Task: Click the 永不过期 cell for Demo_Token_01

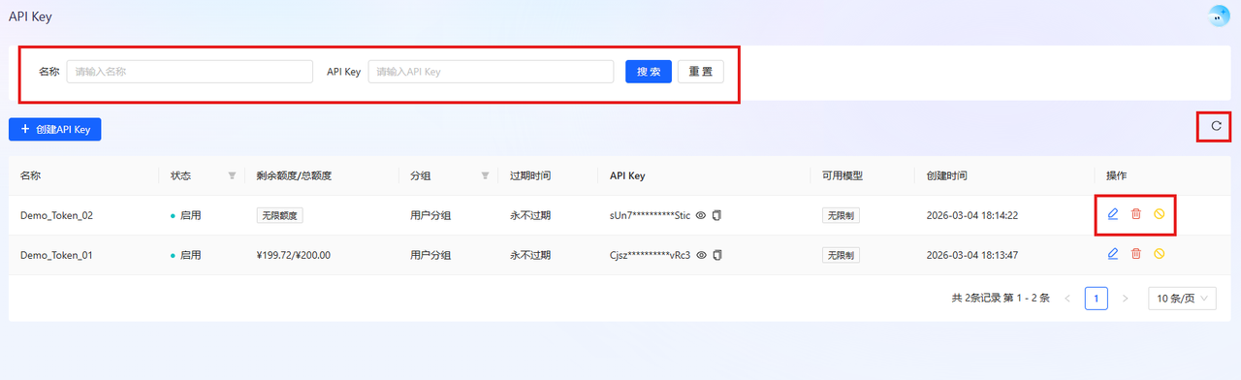Action: click(x=530, y=255)
